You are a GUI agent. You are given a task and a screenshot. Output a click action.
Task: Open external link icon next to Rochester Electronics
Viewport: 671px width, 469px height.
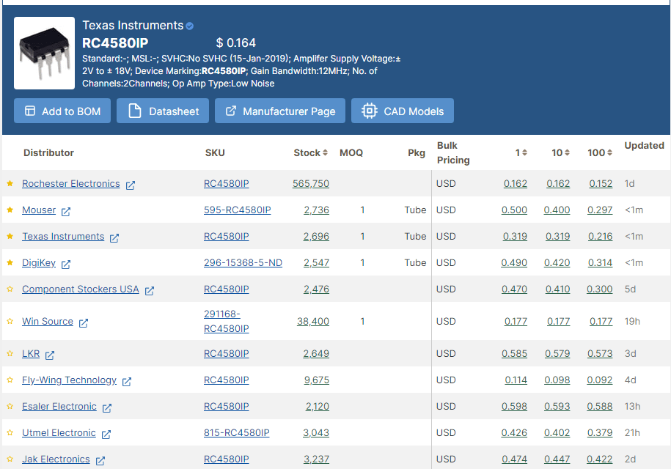[x=131, y=185]
